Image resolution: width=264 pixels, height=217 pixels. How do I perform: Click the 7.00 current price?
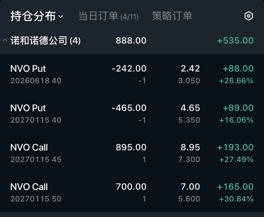(x=190, y=187)
